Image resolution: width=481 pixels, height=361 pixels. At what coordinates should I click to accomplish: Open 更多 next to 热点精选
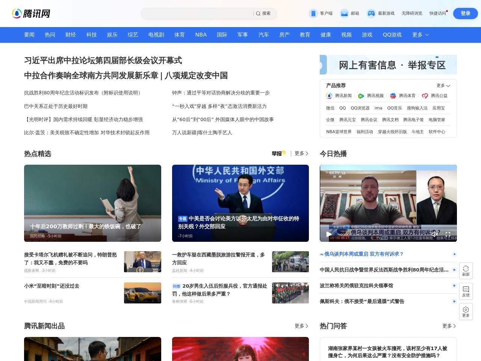tap(301, 153)
